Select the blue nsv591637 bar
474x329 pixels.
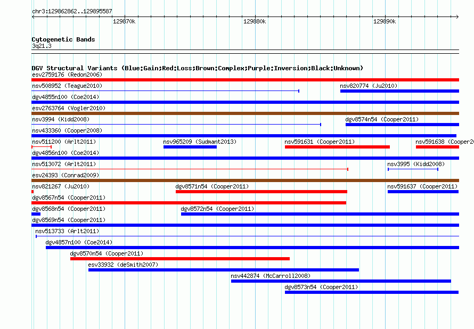(x=423, y=192)
